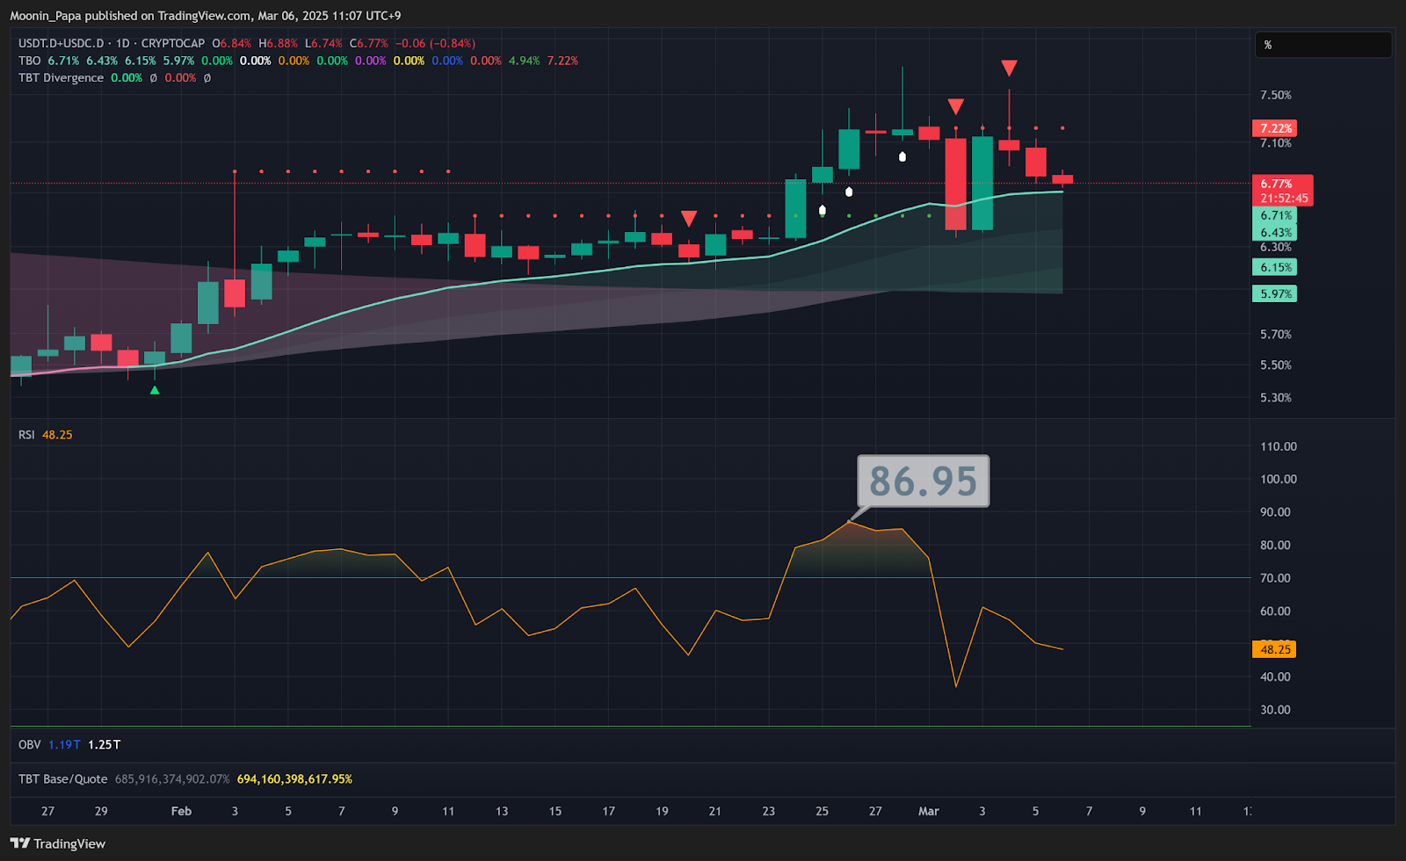This screenshot has height=861, width=1406.
Task: Click the red down arrow above the March 4 candle
Action: (1009, 69)
